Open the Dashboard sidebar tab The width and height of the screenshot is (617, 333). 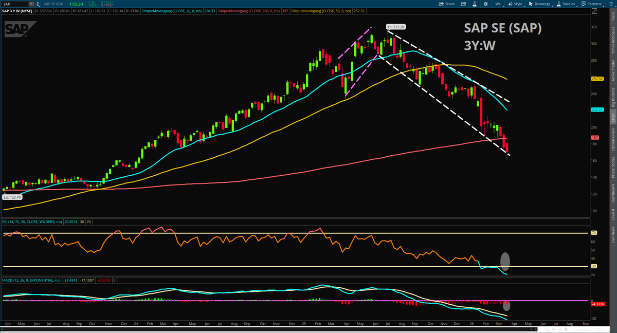click(x=612, y=194)
